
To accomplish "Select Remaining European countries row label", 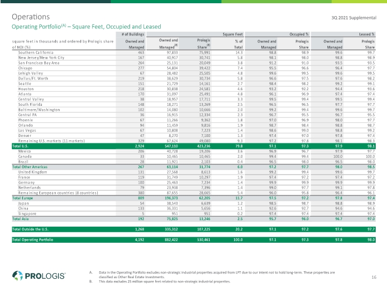I will (58, 193).
